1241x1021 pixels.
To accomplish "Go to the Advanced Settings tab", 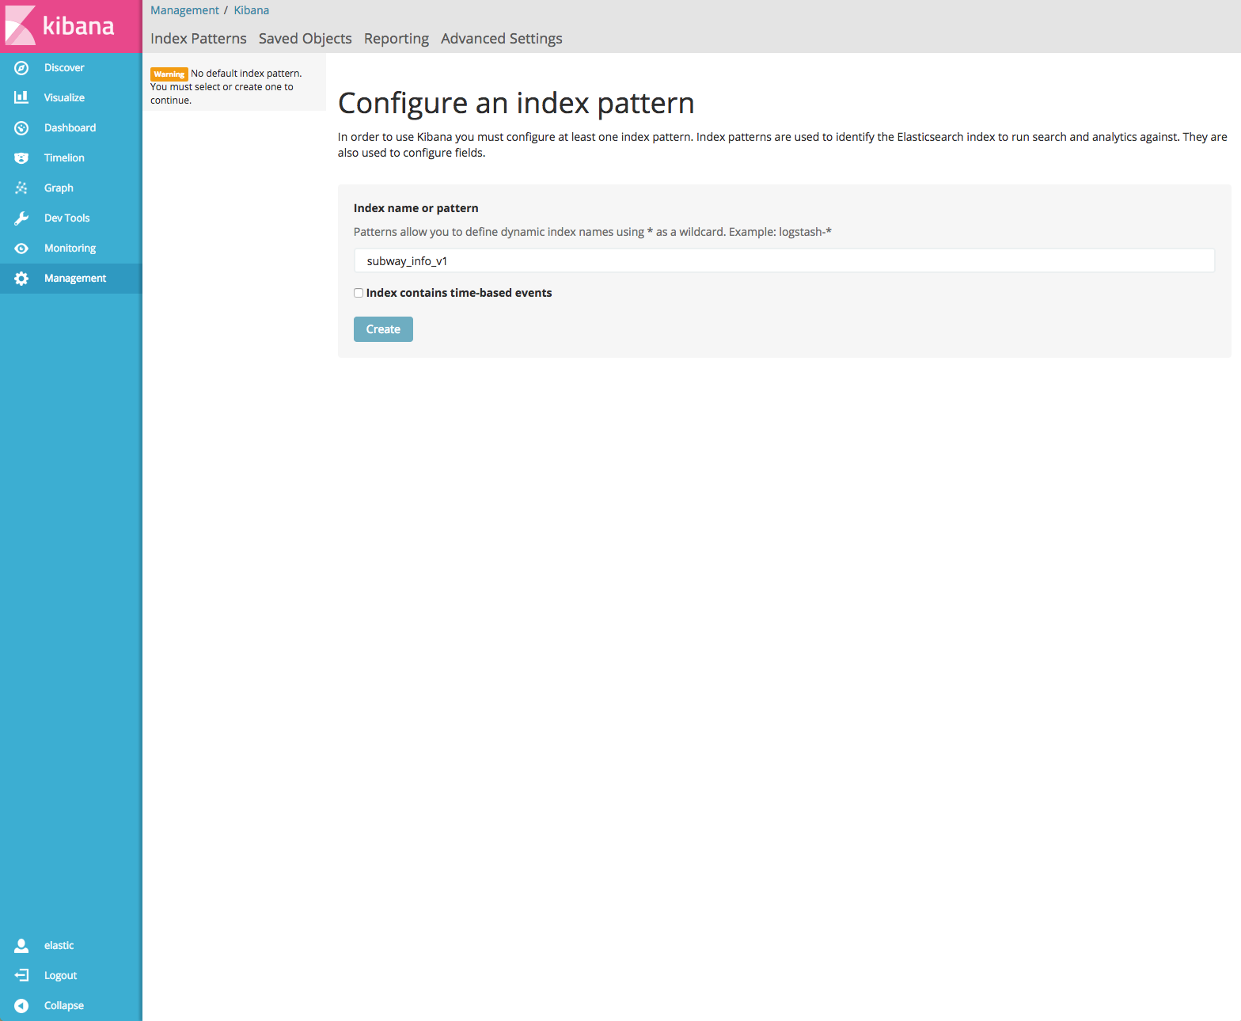I will pyautogui.click(x=501, y=39).
